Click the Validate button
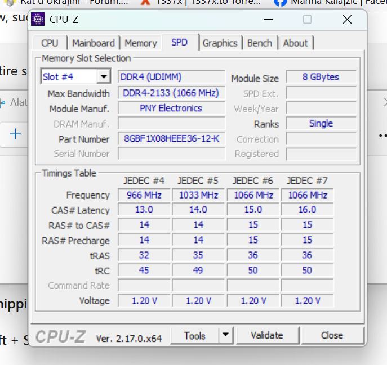The width and height of the screenshot is (387, 365). tap(268, 335)
